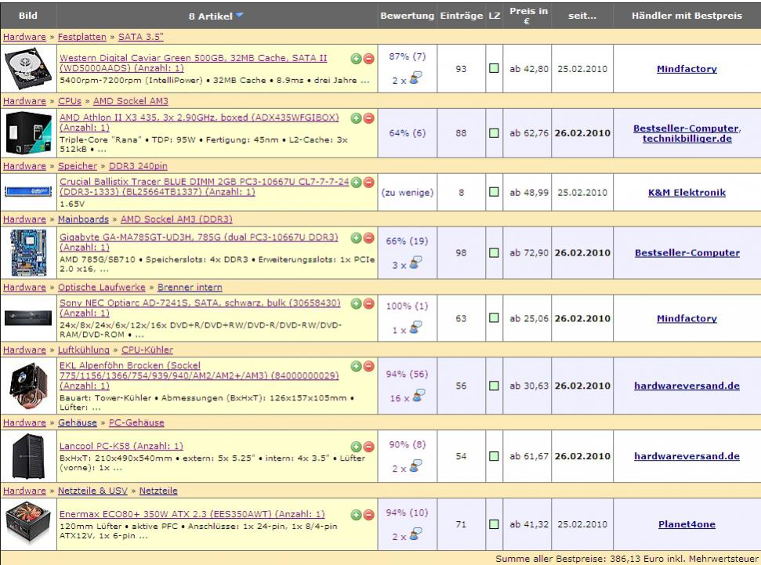Image resolution: width=761 pixels, height=565 pixels.
Task: Open technikbilliger.de dealer link
Action: pyautogui.click(x=687, y=139)
